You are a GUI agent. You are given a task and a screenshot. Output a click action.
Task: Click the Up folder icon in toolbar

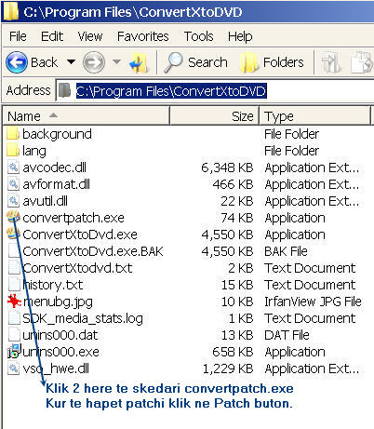click(x=139, y=63)
